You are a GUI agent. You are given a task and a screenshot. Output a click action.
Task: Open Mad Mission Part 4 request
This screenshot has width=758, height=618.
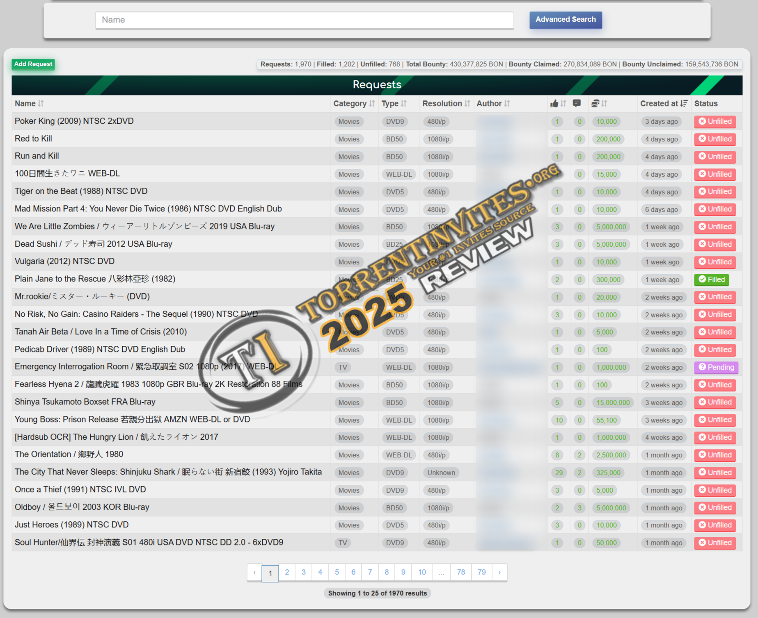pyautogui.click(x=148, y=209)
